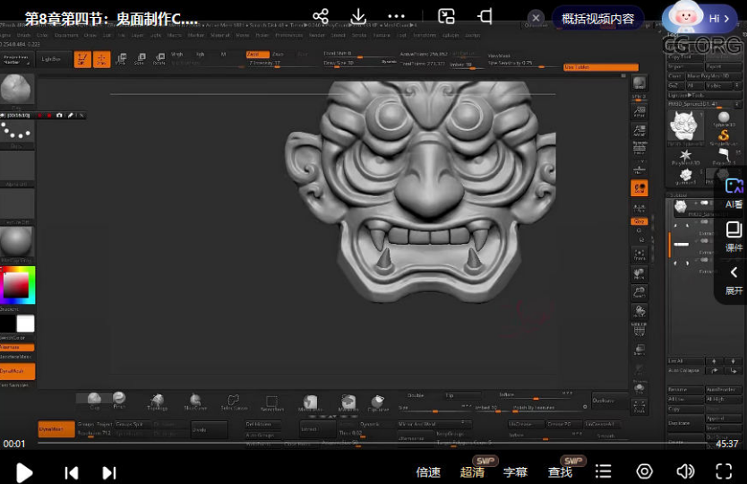Select the PolyMesh3D star tool
This screenshot has width=747, height=484.
685,157
